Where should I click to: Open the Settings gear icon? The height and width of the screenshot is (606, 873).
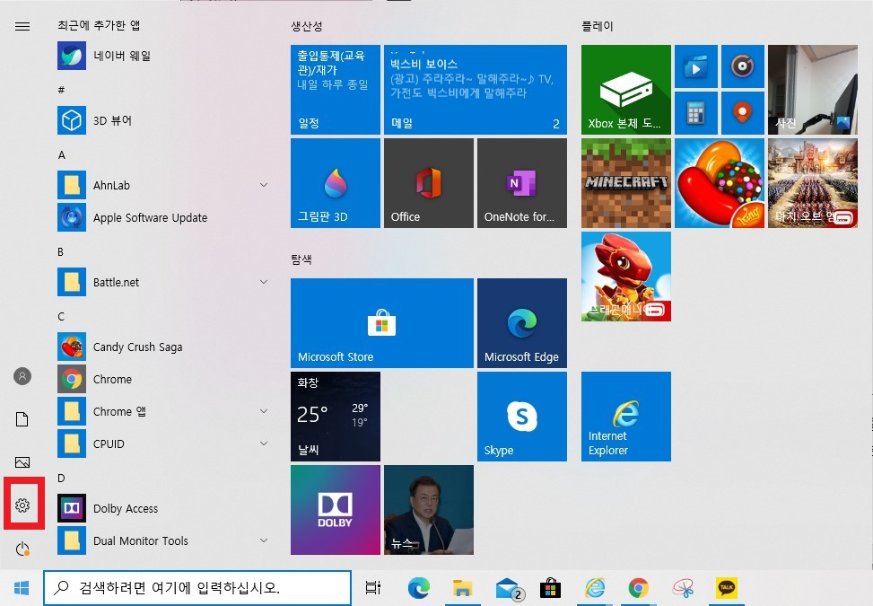(22, 505)
